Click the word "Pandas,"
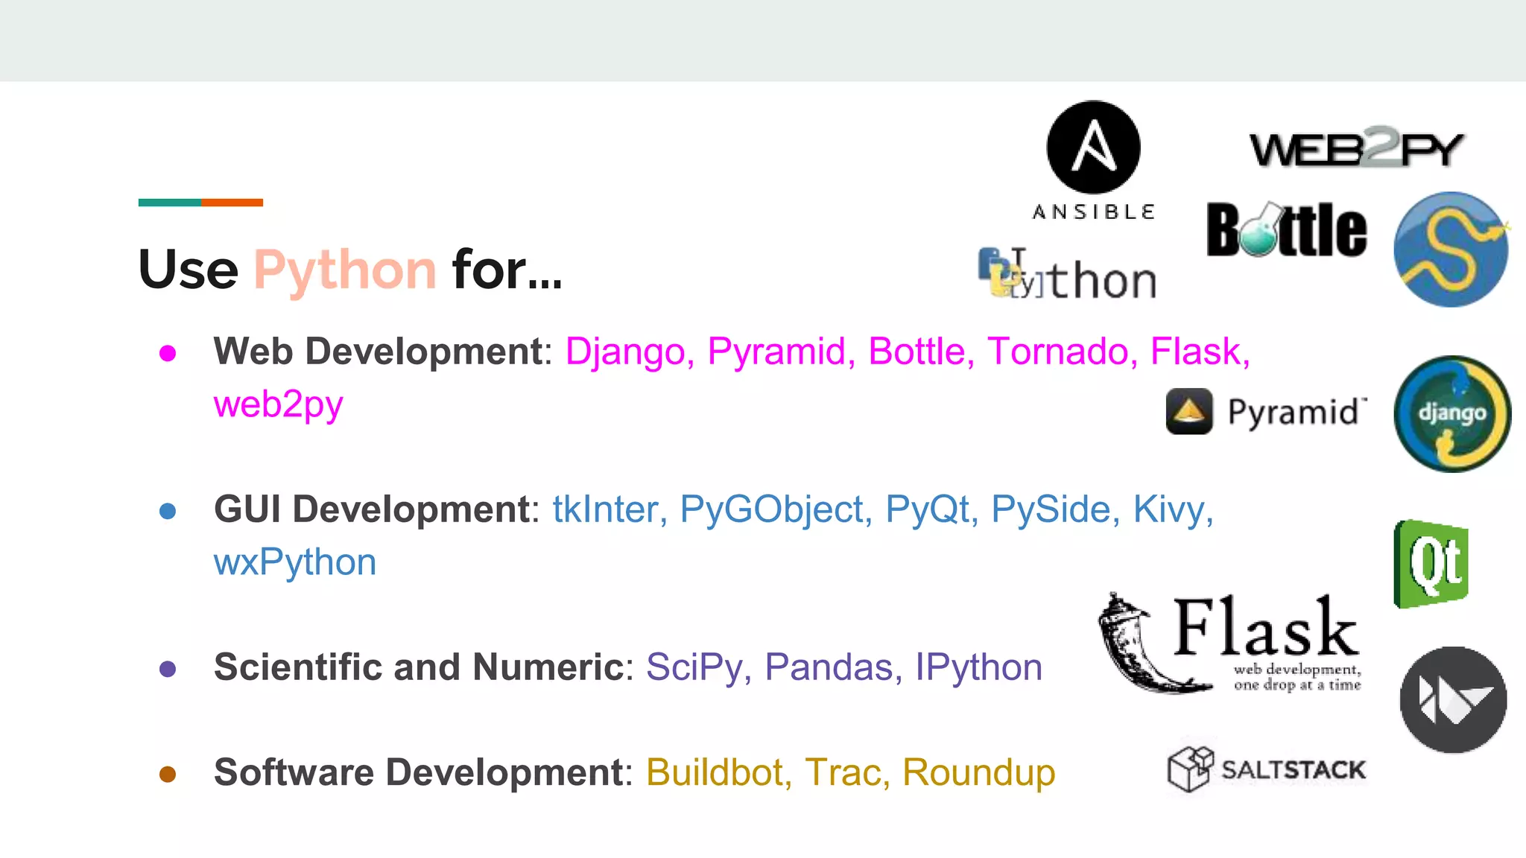This screenshot has height=858, width=1526. 833,667
